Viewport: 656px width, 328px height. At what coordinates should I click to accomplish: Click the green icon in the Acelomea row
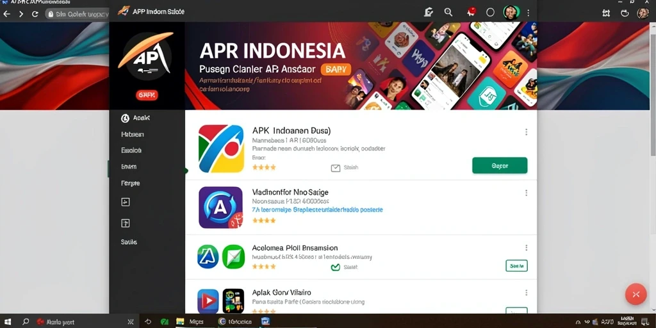coord(233,256)
